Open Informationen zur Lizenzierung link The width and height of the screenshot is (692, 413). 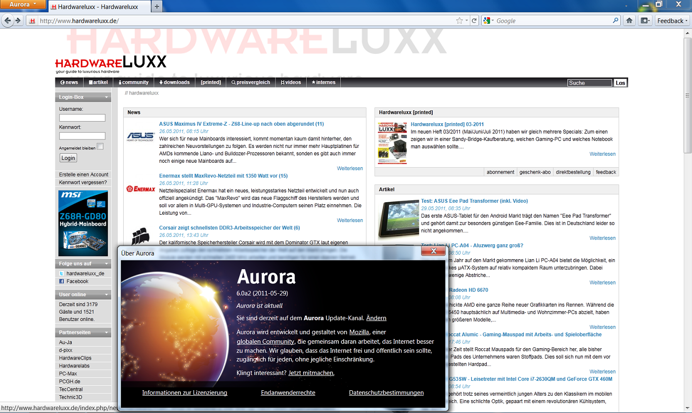(x=185, y=393)
